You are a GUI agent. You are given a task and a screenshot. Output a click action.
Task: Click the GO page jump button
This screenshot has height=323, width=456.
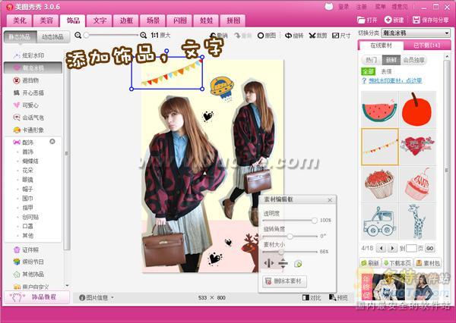(x=430, y=249)
